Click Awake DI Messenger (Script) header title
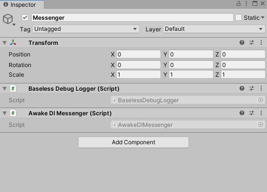The height and width of the screenshot is (192, 267). click(x=70, y=113)
